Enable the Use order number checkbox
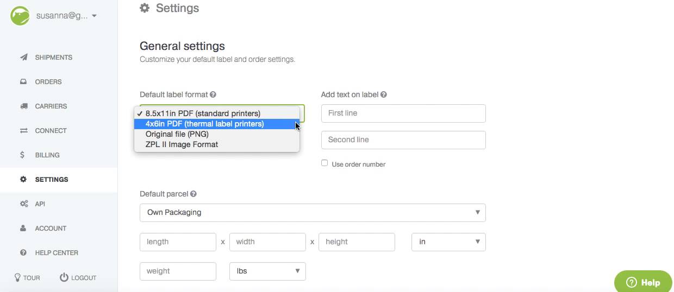This screenshot has width=674, height=292. 324,163
